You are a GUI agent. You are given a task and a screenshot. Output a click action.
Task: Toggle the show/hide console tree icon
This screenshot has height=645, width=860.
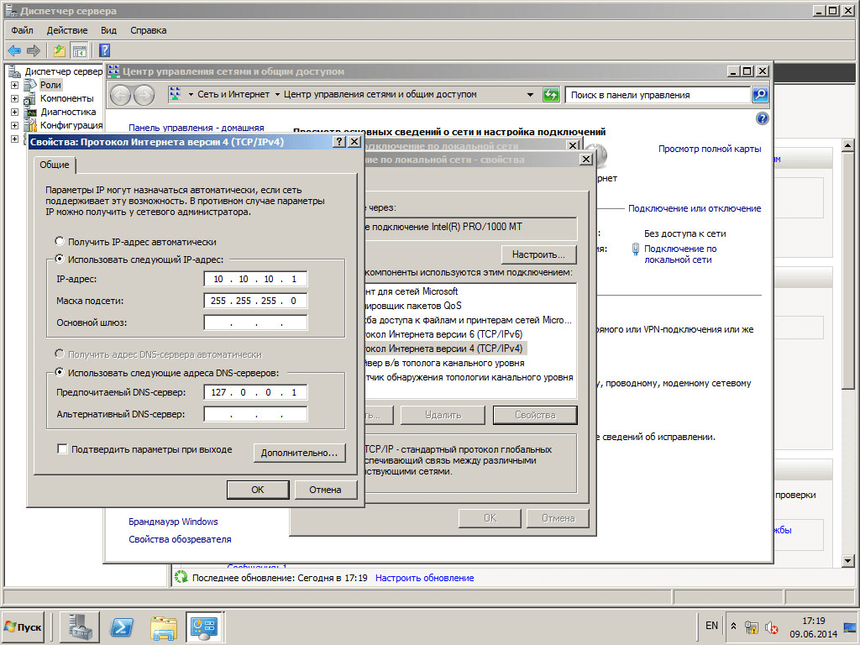coord(79,50)
